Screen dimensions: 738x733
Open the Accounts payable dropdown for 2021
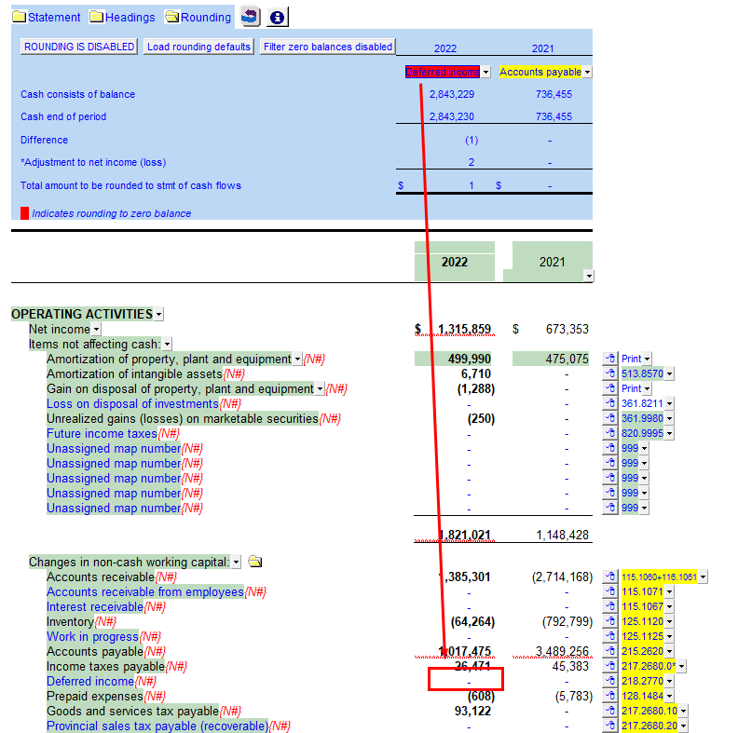click(587, 72)
